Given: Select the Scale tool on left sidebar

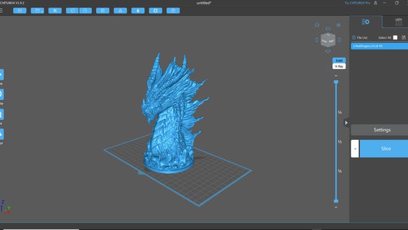Looking at the screenshot, I should point(1,114).
